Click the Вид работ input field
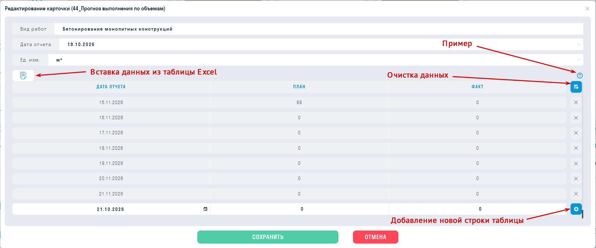The height and width of the screenshot is (248, 596). pyautogui.click(x=319, y=29)
